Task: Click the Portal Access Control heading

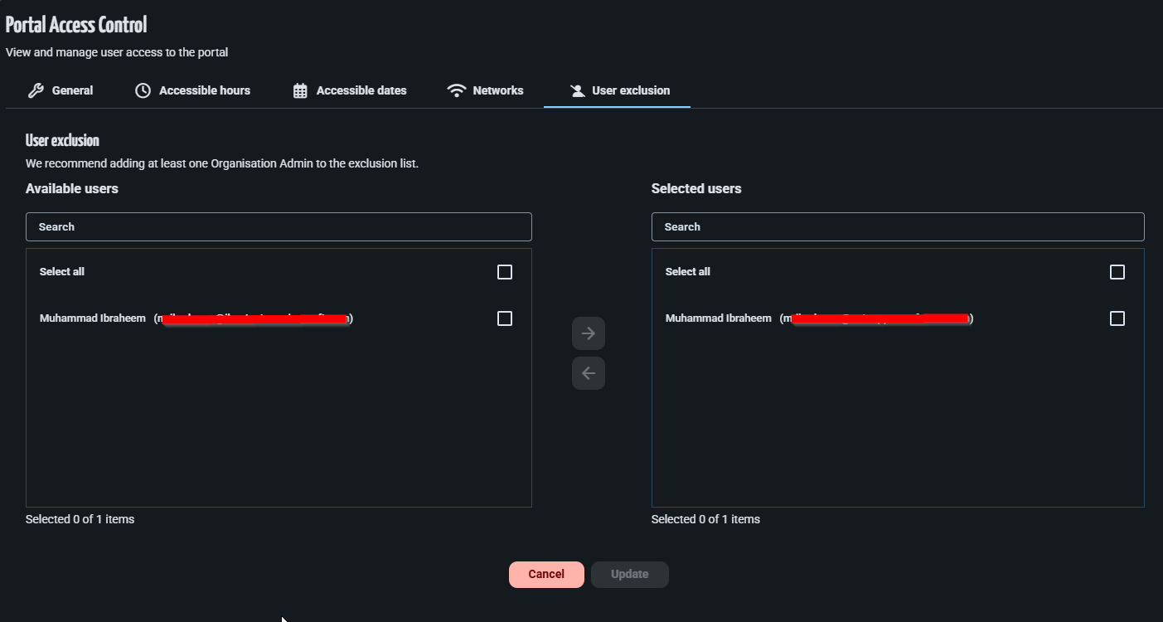Action: 76,25
